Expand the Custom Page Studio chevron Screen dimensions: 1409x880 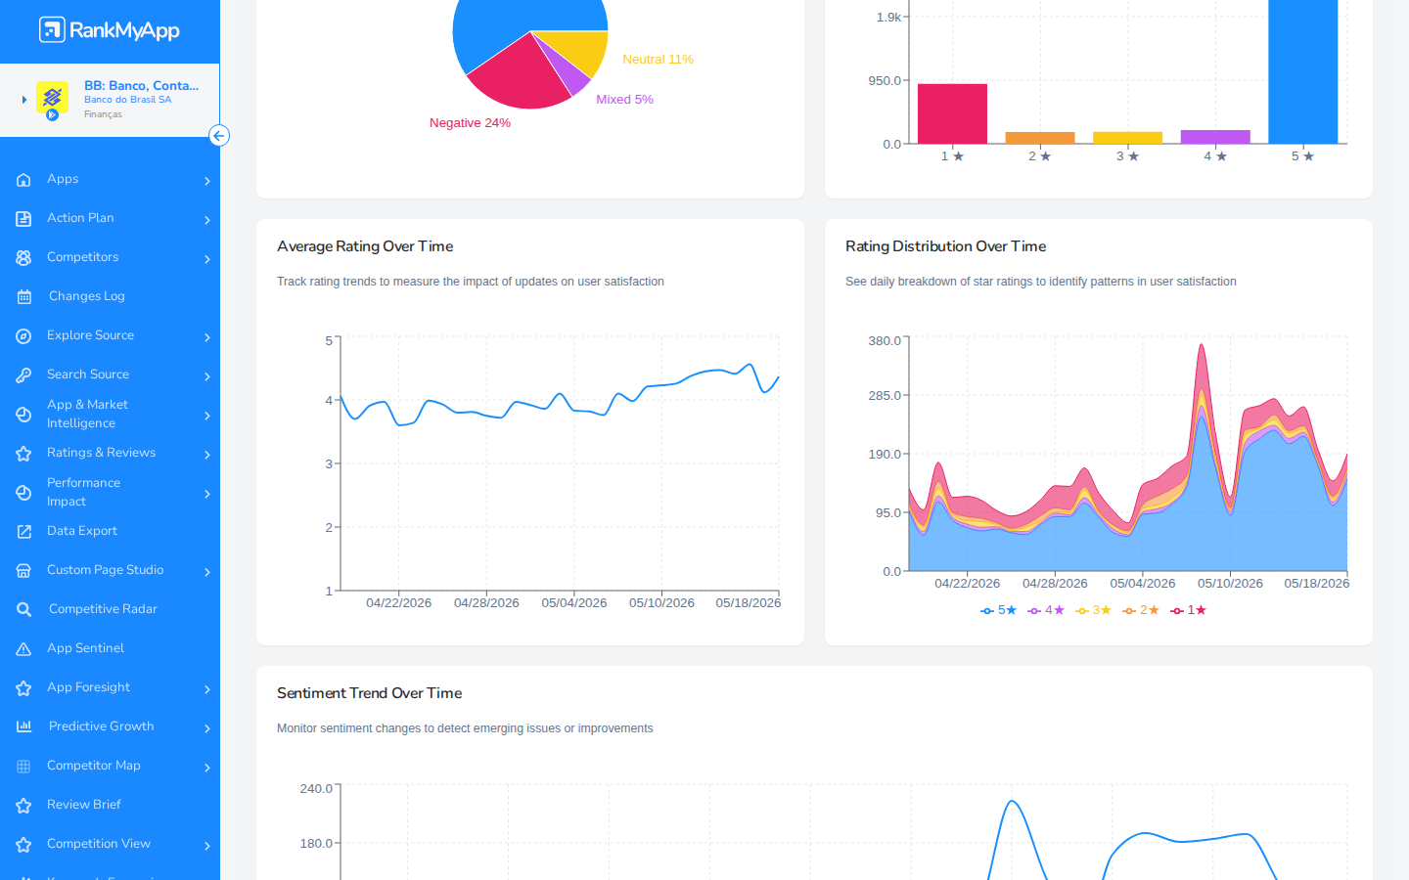pyautogui.click(x=207, y=572)
